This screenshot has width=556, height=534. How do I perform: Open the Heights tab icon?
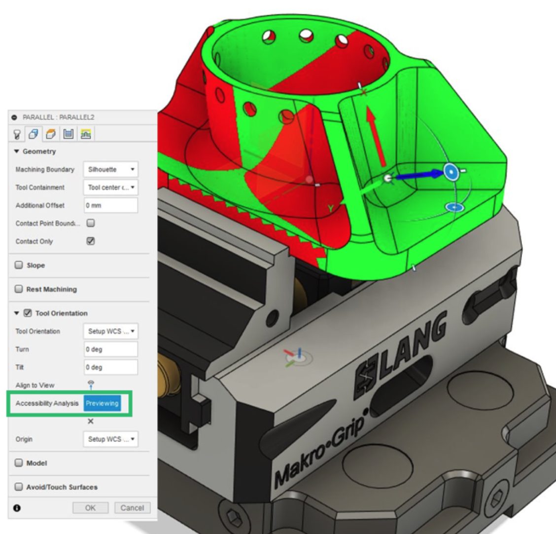[51, 134]
